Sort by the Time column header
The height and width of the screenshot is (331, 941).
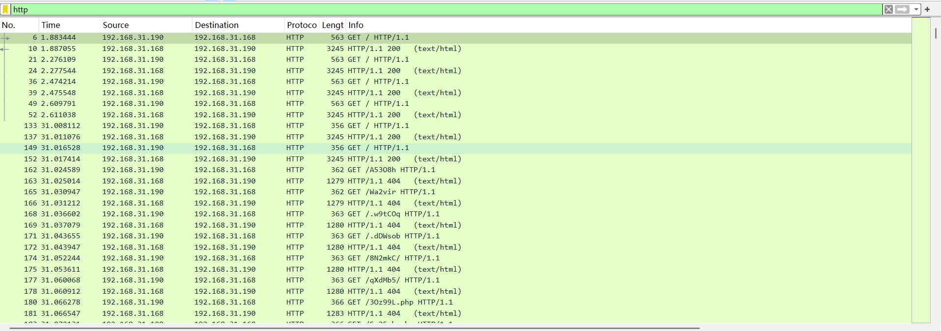51,25
